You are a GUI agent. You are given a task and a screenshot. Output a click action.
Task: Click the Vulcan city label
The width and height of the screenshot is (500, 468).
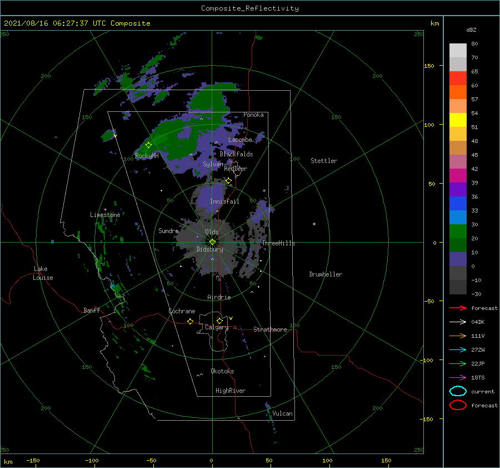click(x=282, y=413)
